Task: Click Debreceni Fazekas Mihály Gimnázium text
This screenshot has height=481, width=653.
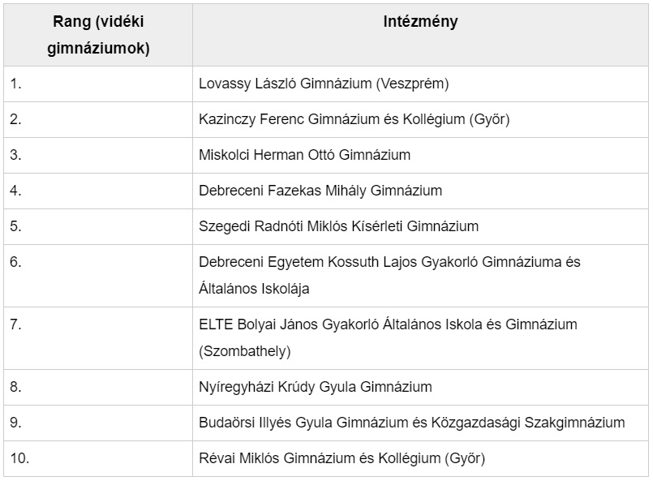Action: (320, 191)
